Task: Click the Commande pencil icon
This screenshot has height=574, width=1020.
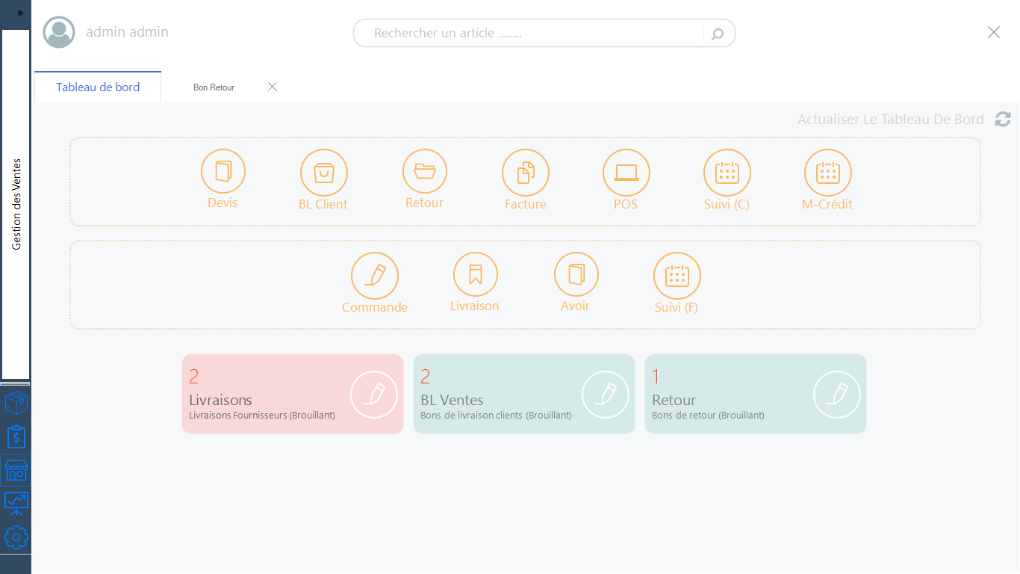Action: coord(374,276)
